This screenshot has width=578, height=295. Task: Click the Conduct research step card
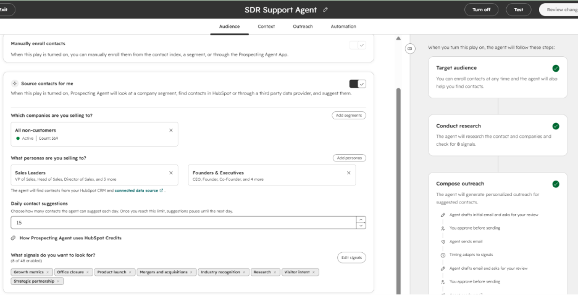coord(498,135)
